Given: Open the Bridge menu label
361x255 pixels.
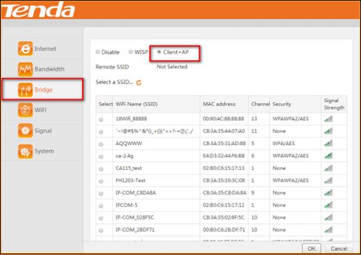Looking at the screenshot, I should (44, 90).
